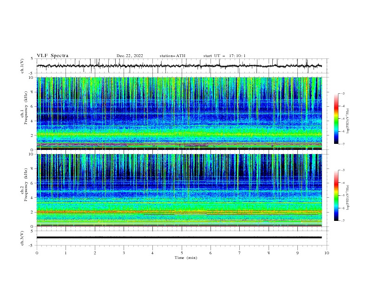Click the "5" tick on time axis

point(182,253)
